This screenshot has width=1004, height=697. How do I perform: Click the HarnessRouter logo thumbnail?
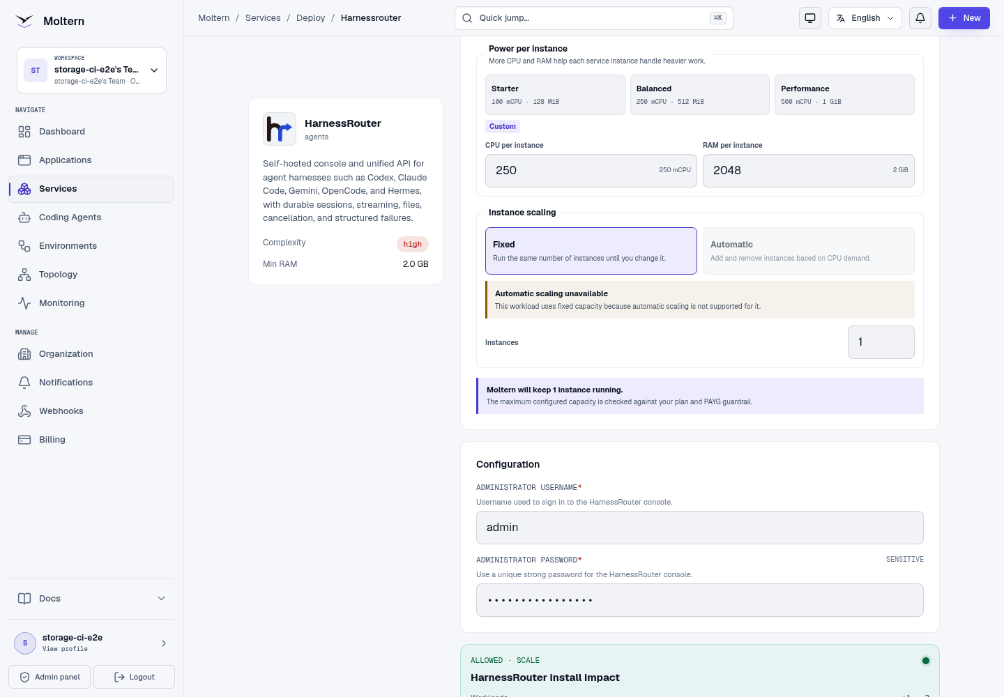(x=280, y=129)
